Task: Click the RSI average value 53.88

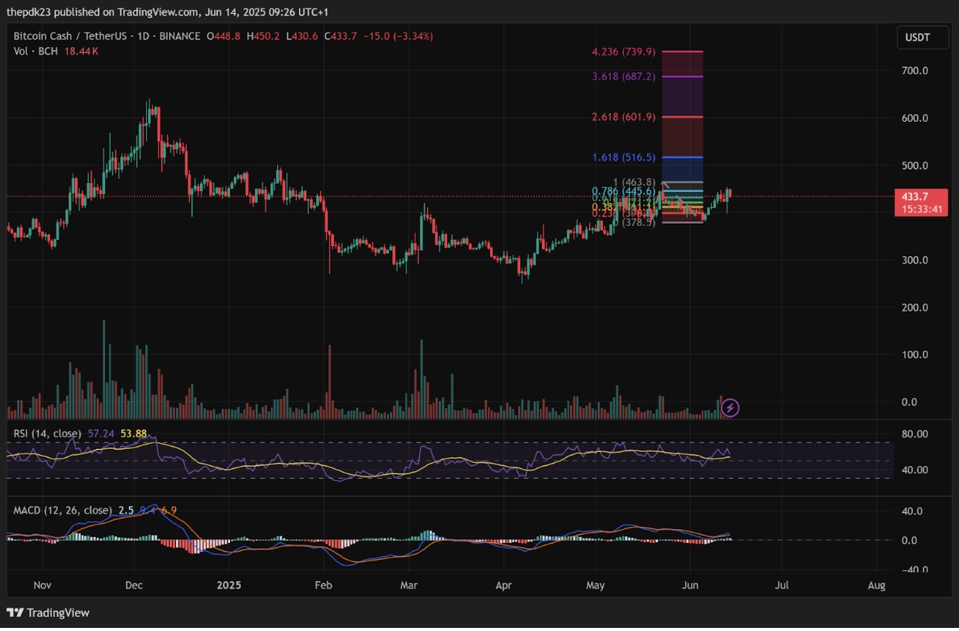Action: pyautogui.click(x=133, y=434)
